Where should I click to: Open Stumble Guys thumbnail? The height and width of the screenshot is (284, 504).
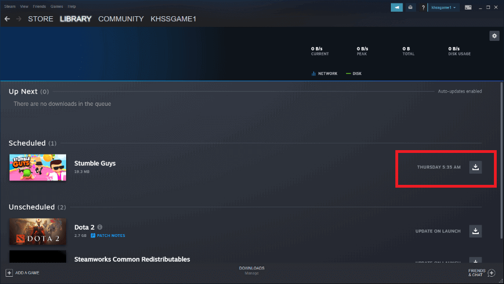[38, 167]
